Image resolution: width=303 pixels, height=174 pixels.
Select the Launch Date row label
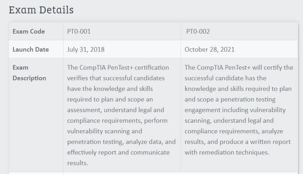click(31, 50)
